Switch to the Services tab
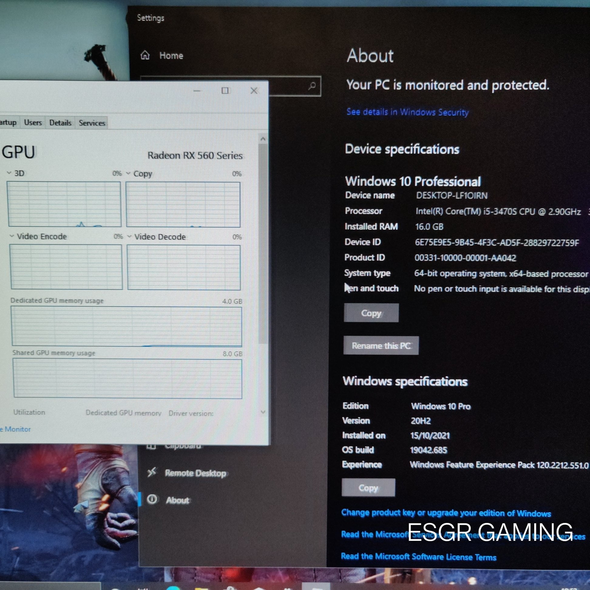The height and width of the screenshot is (590, 590). [92, 123]
